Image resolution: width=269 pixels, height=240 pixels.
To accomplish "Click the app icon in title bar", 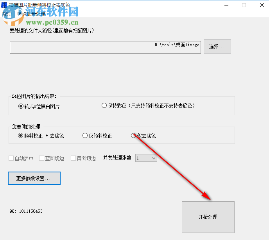I will click(x=4, y=5).
